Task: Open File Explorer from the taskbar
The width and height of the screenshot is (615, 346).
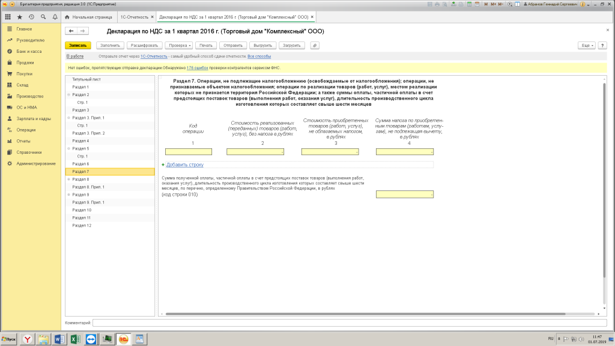Action: (43, 339)
